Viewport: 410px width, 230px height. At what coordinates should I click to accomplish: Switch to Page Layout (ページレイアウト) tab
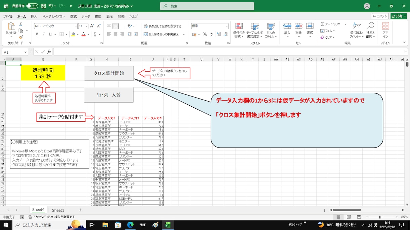(x=53, y=16)
